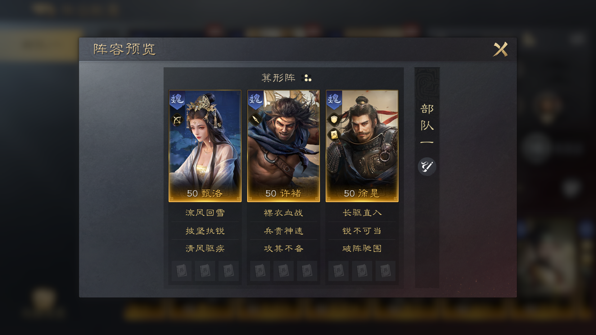The height and width of the screenshot is (335, 596).
Task: Click the 箕形阵 formation label
Action: pos(278,78)
